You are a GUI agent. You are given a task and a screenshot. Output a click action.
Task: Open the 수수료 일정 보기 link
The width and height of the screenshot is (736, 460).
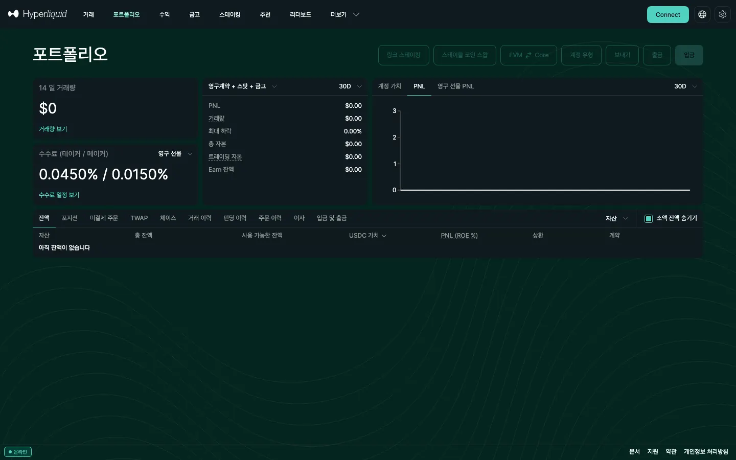coord(59,195)
